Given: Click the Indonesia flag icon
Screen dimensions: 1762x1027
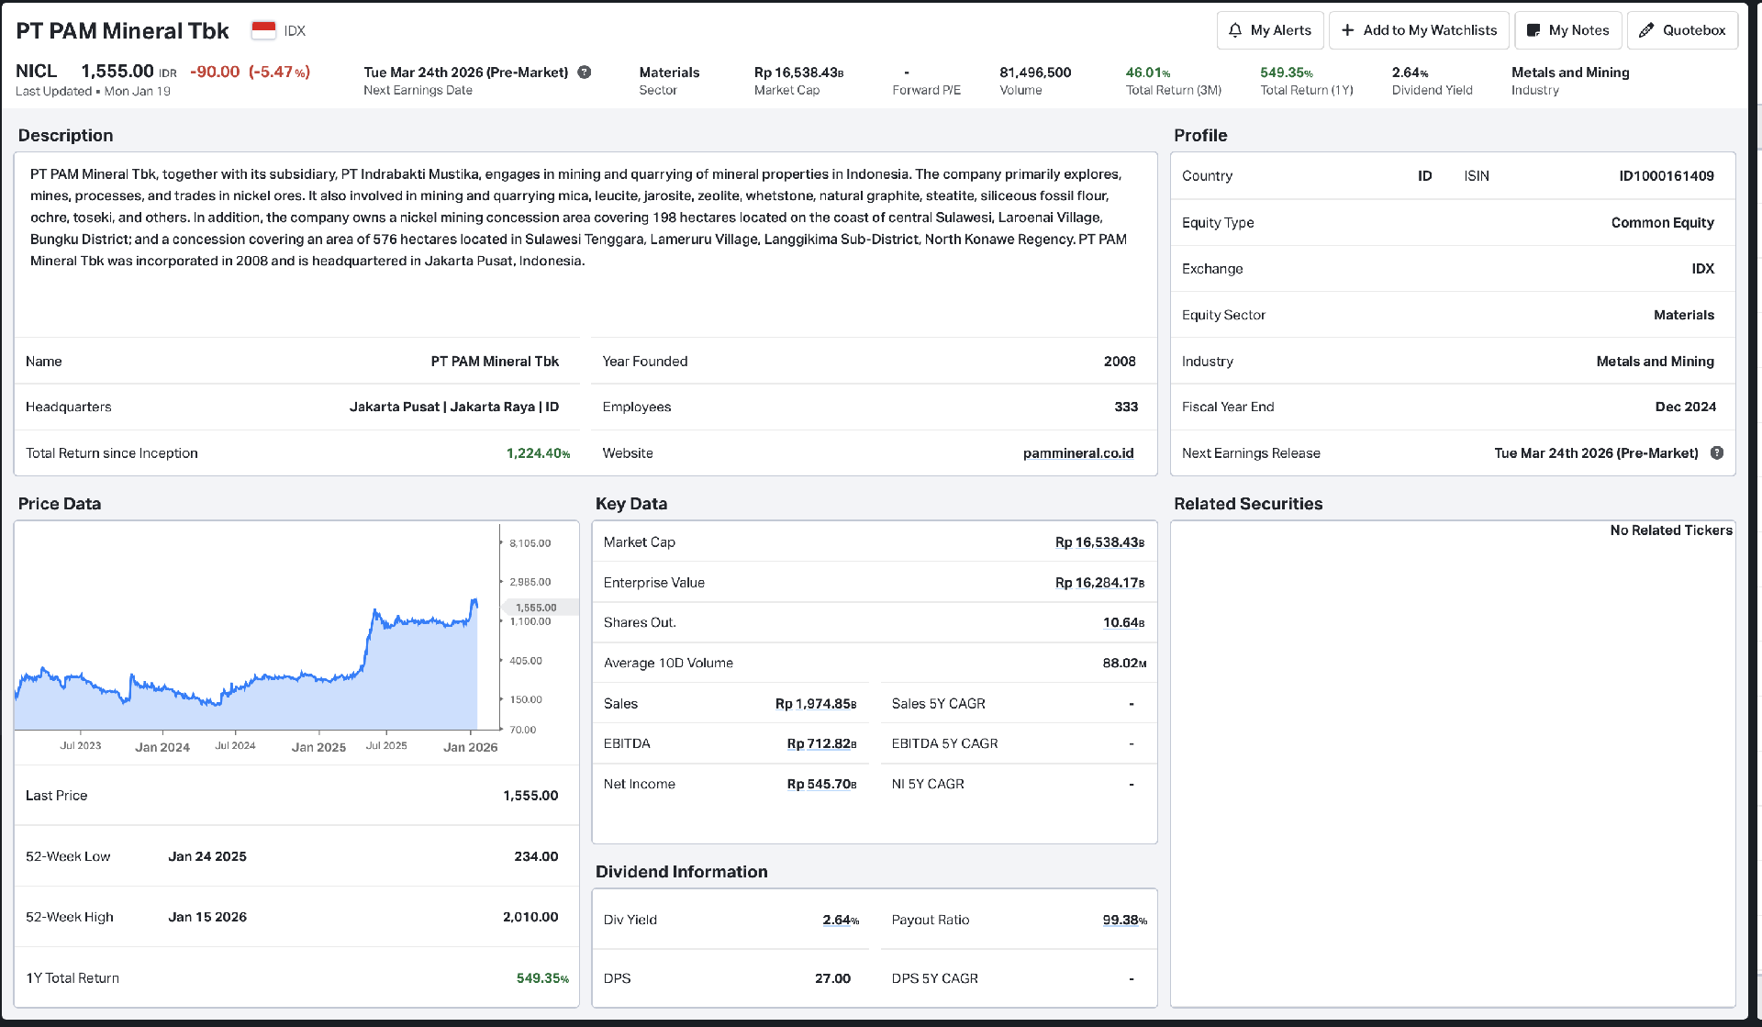Looking at the screenshot, I should click(263, 30).
